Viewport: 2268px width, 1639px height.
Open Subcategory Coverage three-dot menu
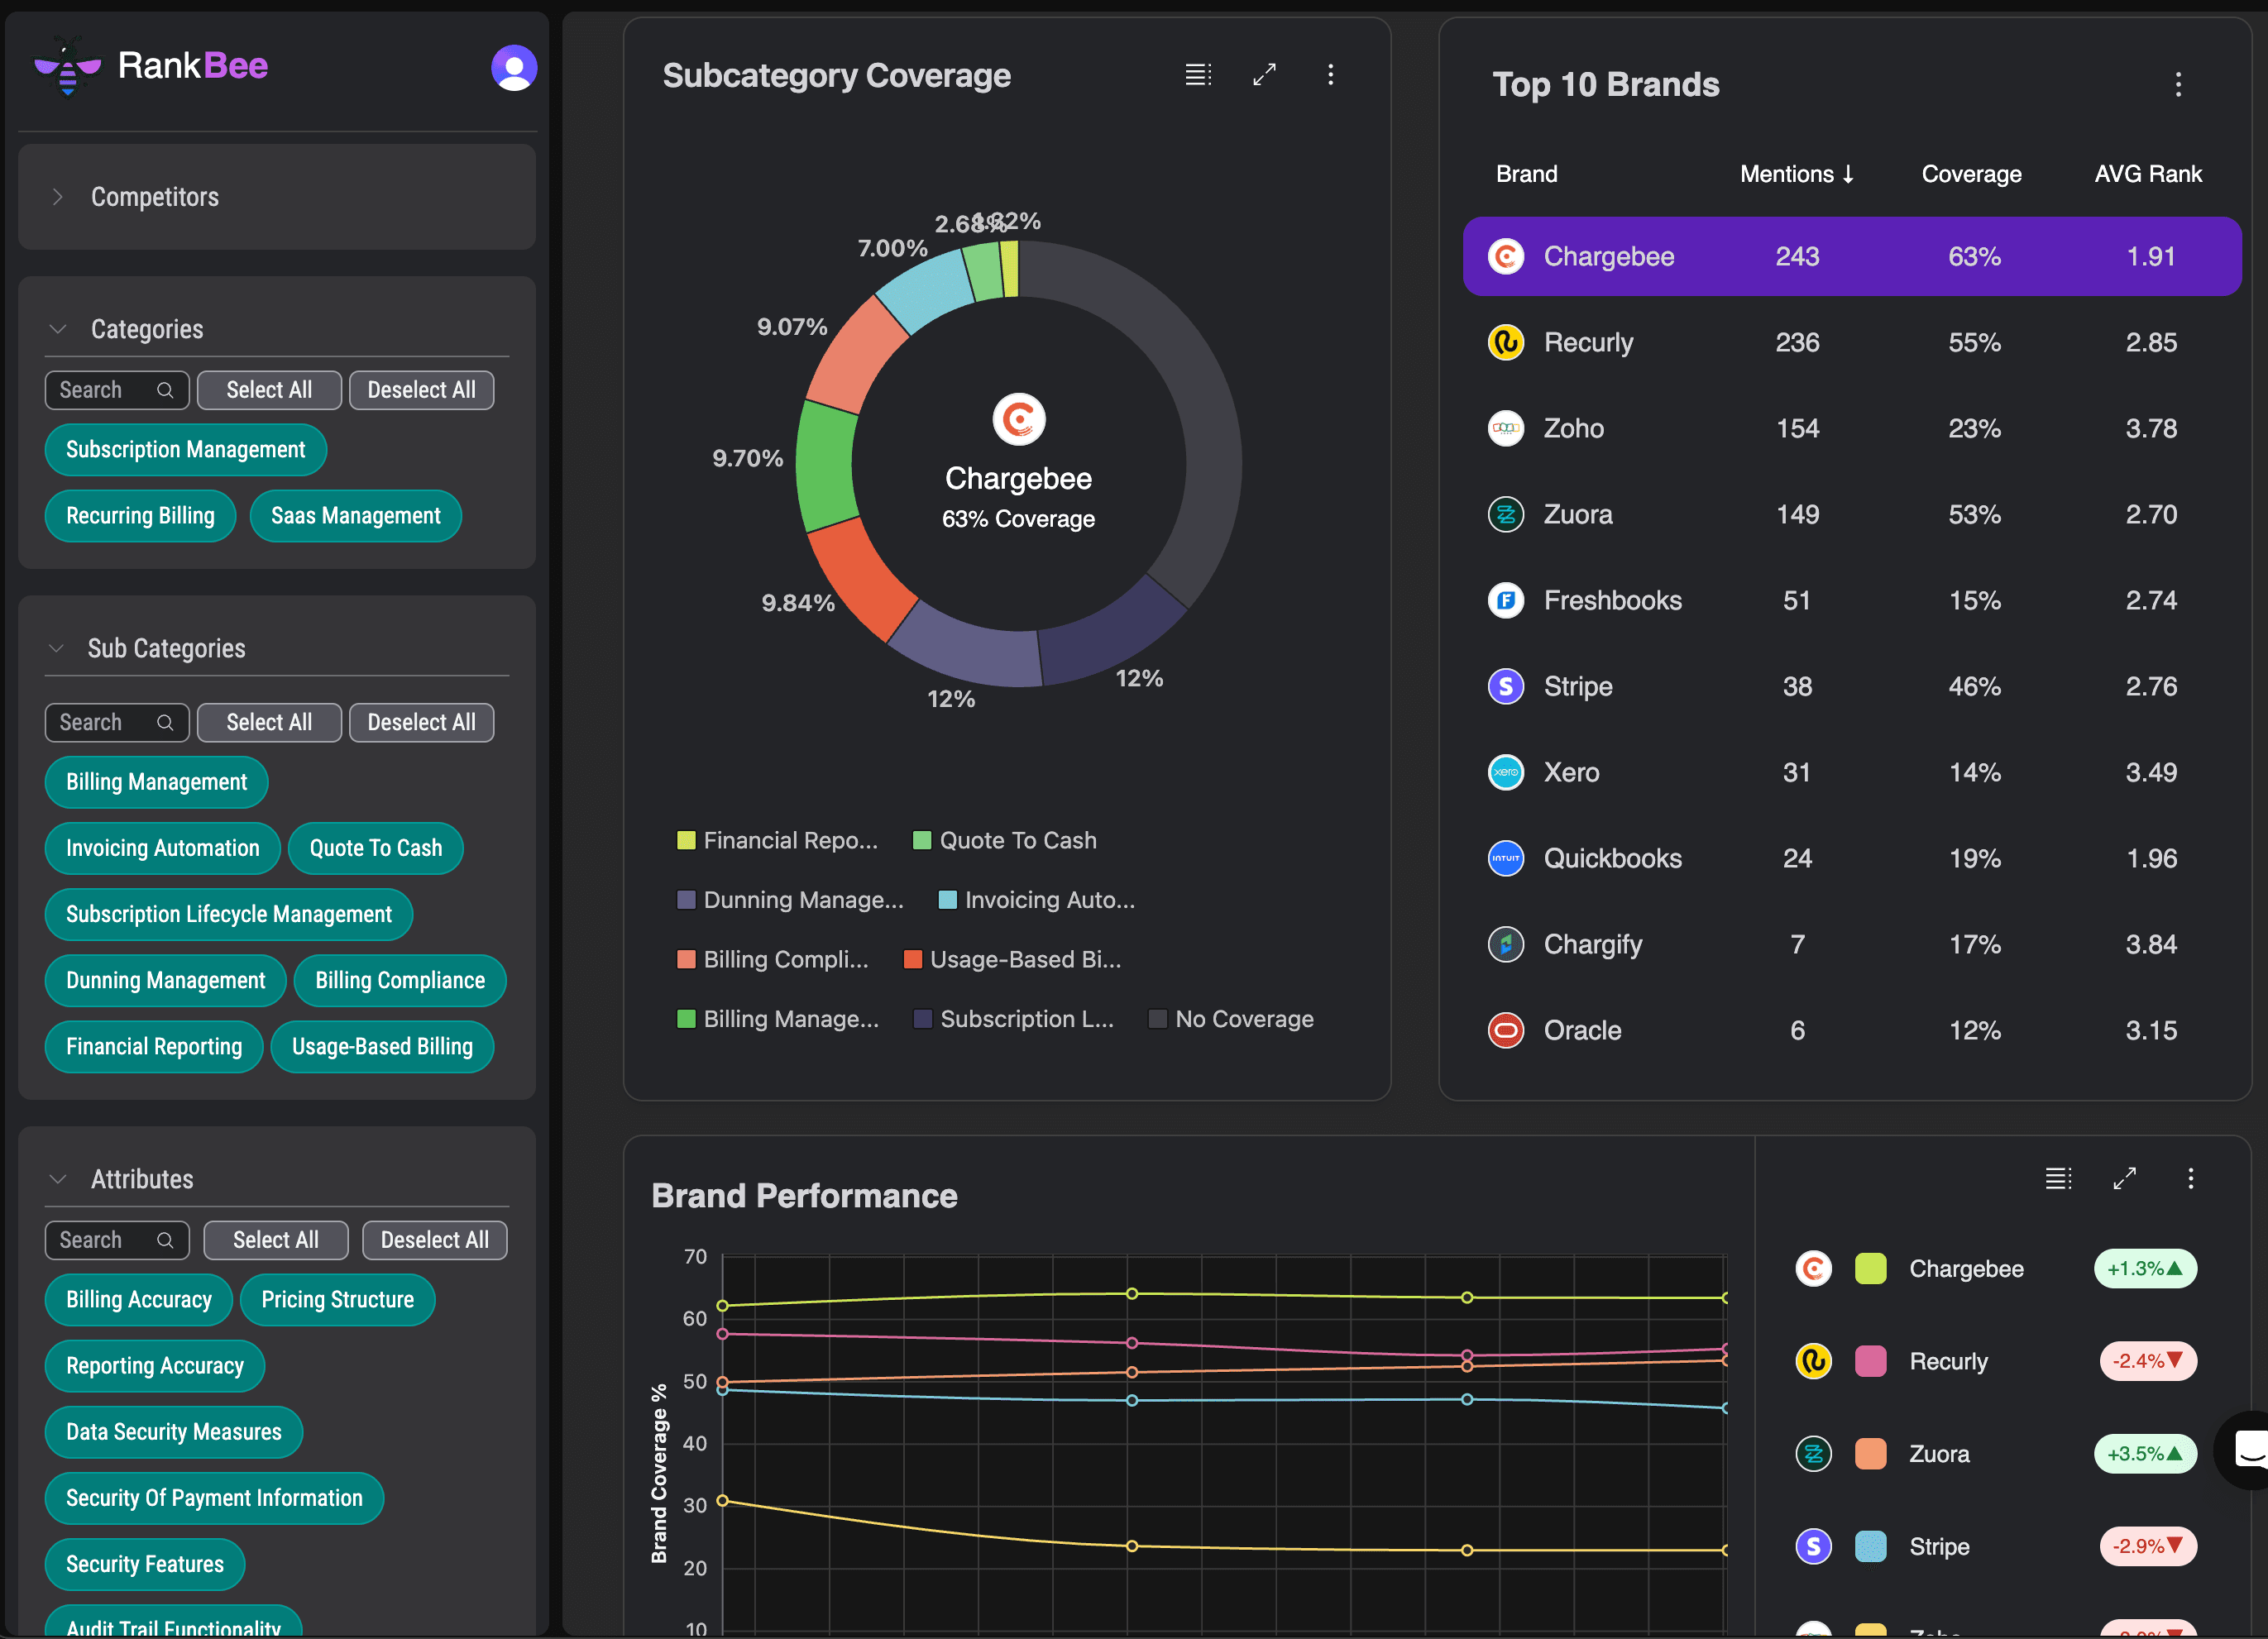1330,74
